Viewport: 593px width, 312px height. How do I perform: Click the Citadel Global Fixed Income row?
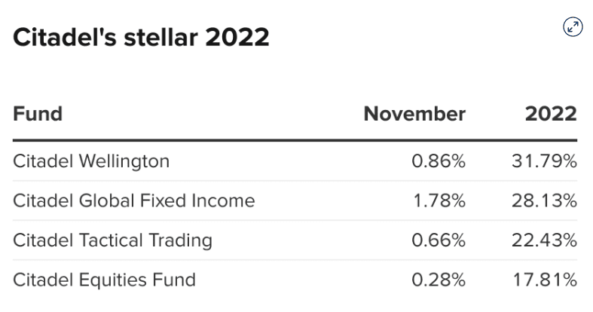pyautogui.click(x=134, y=200)
